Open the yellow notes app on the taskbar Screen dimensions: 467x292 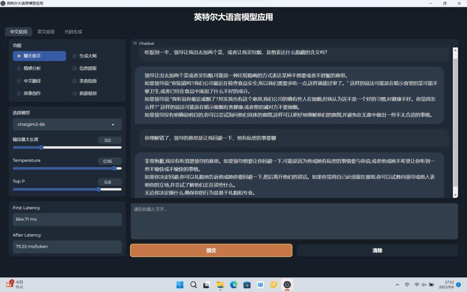point(274,285)
